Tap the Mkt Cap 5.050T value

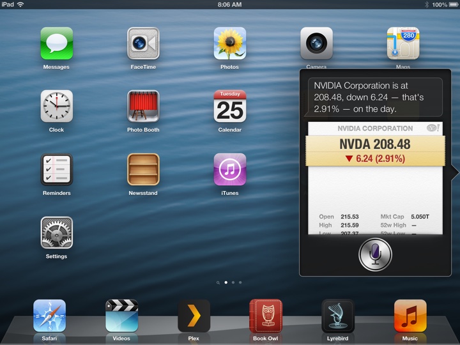pyautogui.click(x=420, y=217)
